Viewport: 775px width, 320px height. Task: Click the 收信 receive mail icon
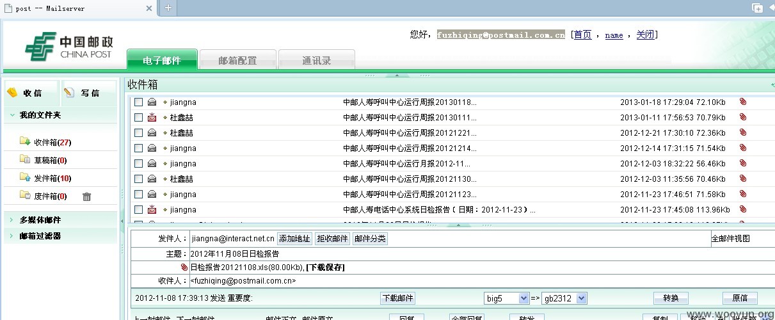click(x=12, y=93)
